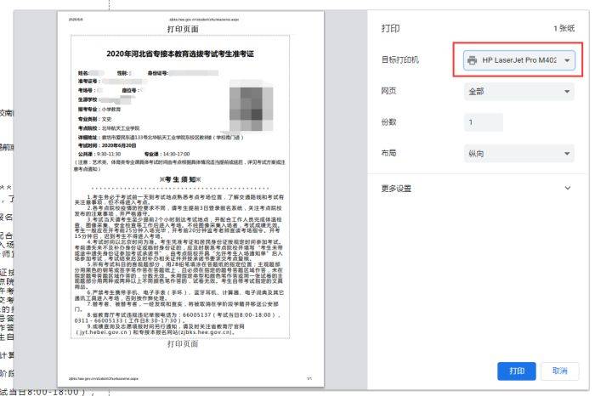
Task: Open the pages dropdown showing 全部
Action: [x=519, y=91]
